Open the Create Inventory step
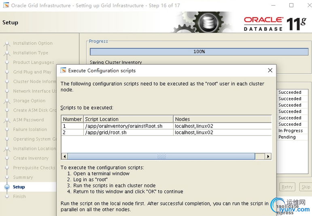The width and height of the screenshot is (312, 216). (x=31, y=158)
